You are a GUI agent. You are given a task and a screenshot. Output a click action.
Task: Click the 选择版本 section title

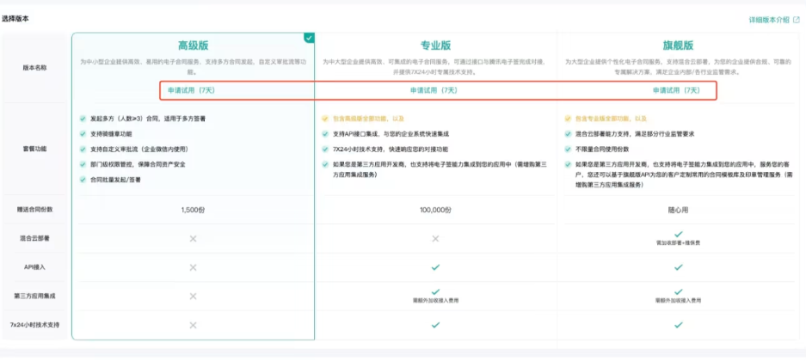click(x=15, y=19)
